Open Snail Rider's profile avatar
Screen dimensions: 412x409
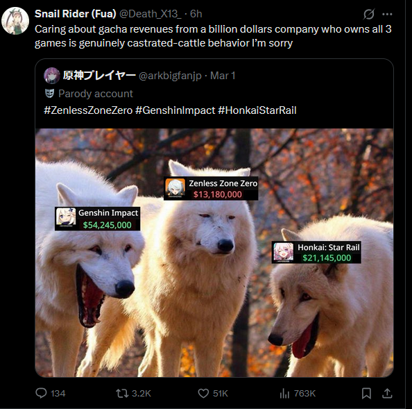[15, 21]
